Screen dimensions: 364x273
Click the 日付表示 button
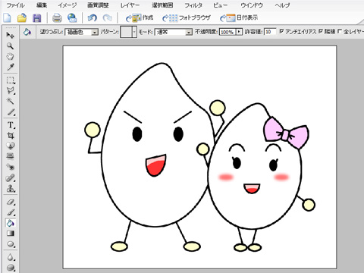239,17
